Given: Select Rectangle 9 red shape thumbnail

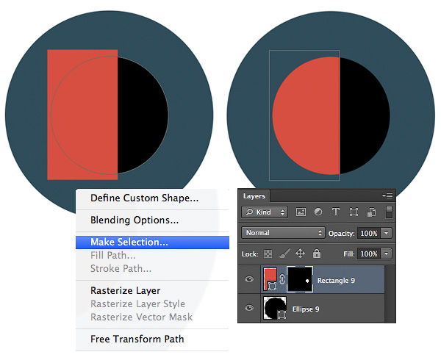Looking at the screenshot, I should [270, 279].
